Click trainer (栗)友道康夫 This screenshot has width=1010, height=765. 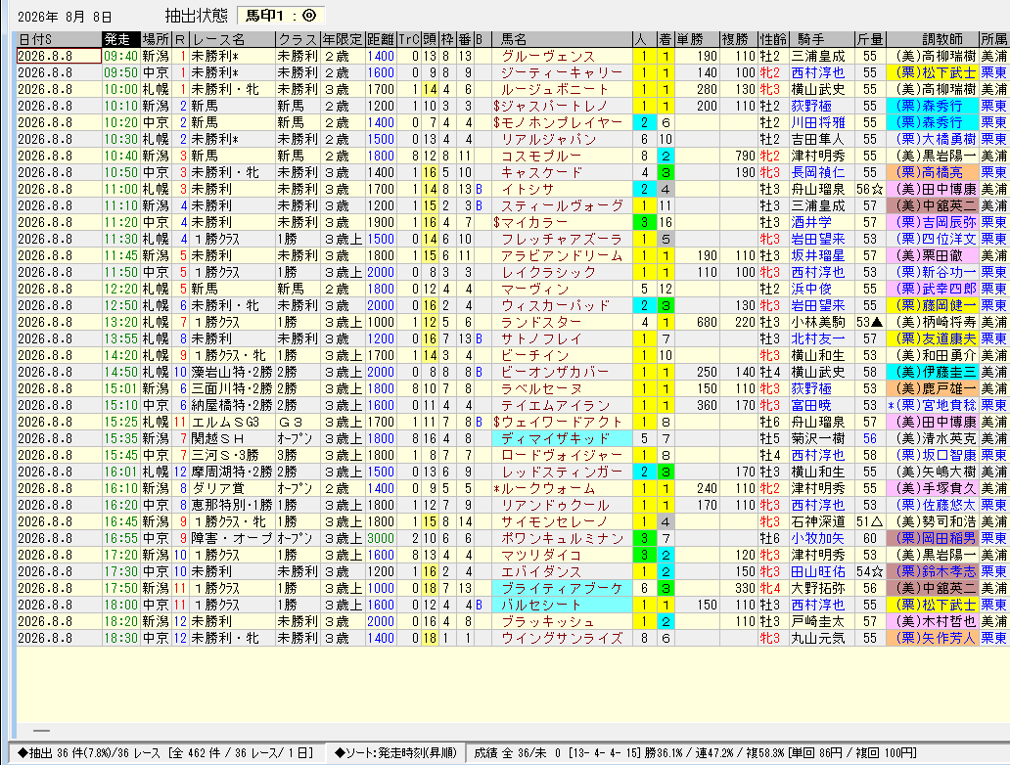(932, 338)
